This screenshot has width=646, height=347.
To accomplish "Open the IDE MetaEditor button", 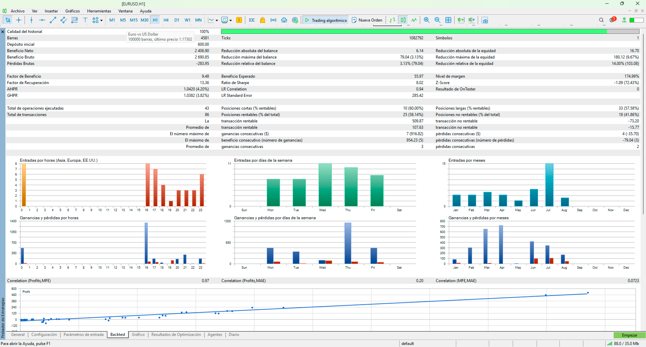I will click(x=252, y=20).
